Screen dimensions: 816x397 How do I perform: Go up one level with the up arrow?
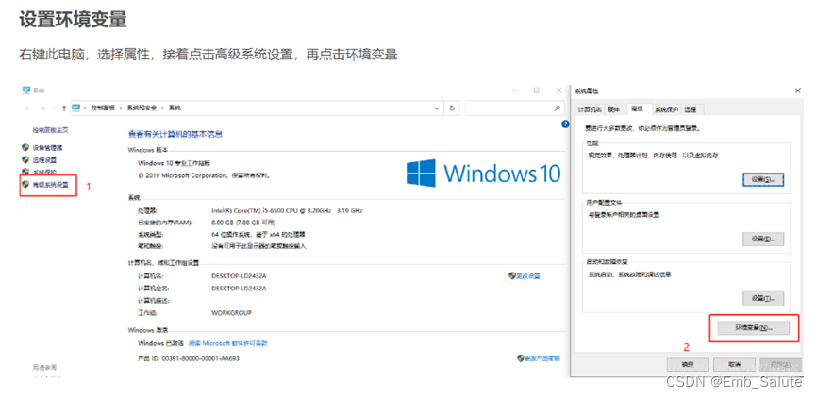64,108
